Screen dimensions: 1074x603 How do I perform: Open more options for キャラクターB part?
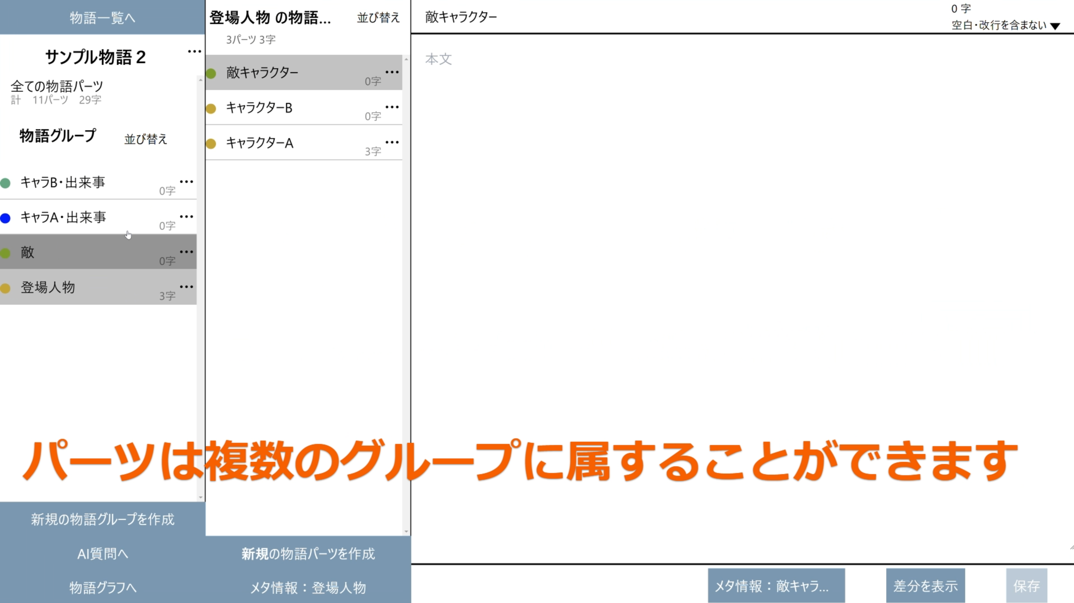(x=392, y=107)
